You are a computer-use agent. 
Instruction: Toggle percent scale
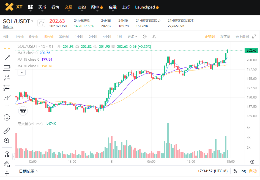(x=235, y=171)
